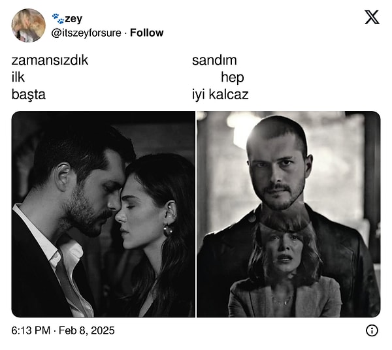
Task: Open the left photo of the couple
Action: [x=103, y=214]
